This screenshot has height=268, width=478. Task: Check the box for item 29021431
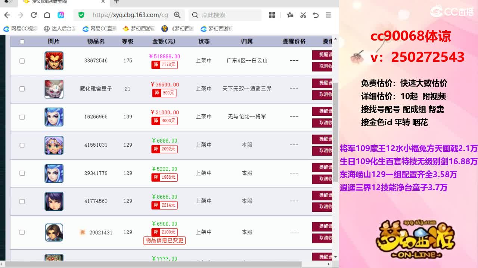pos(22,232)
